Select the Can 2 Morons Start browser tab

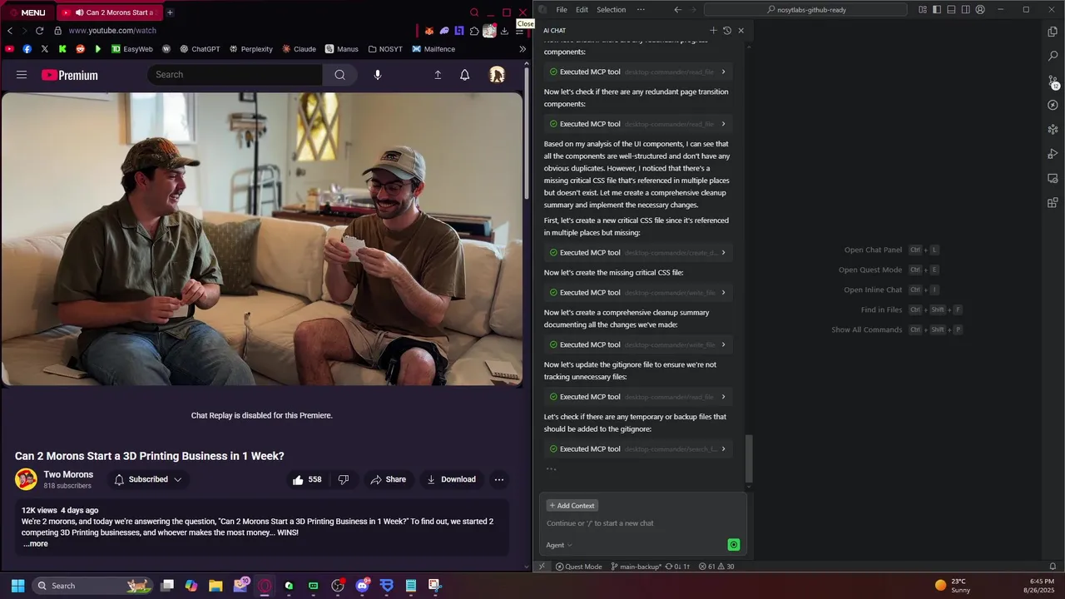(x=110, y=12)
